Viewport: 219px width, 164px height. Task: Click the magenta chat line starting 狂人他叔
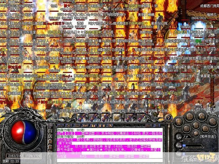coord(104,146)
